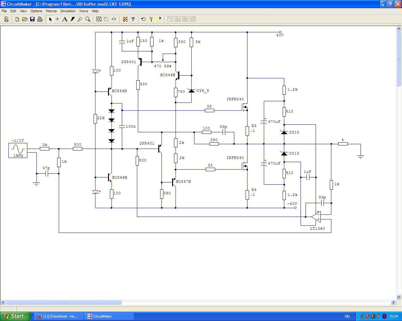Click the LT1360 part label

coord(318,229)
